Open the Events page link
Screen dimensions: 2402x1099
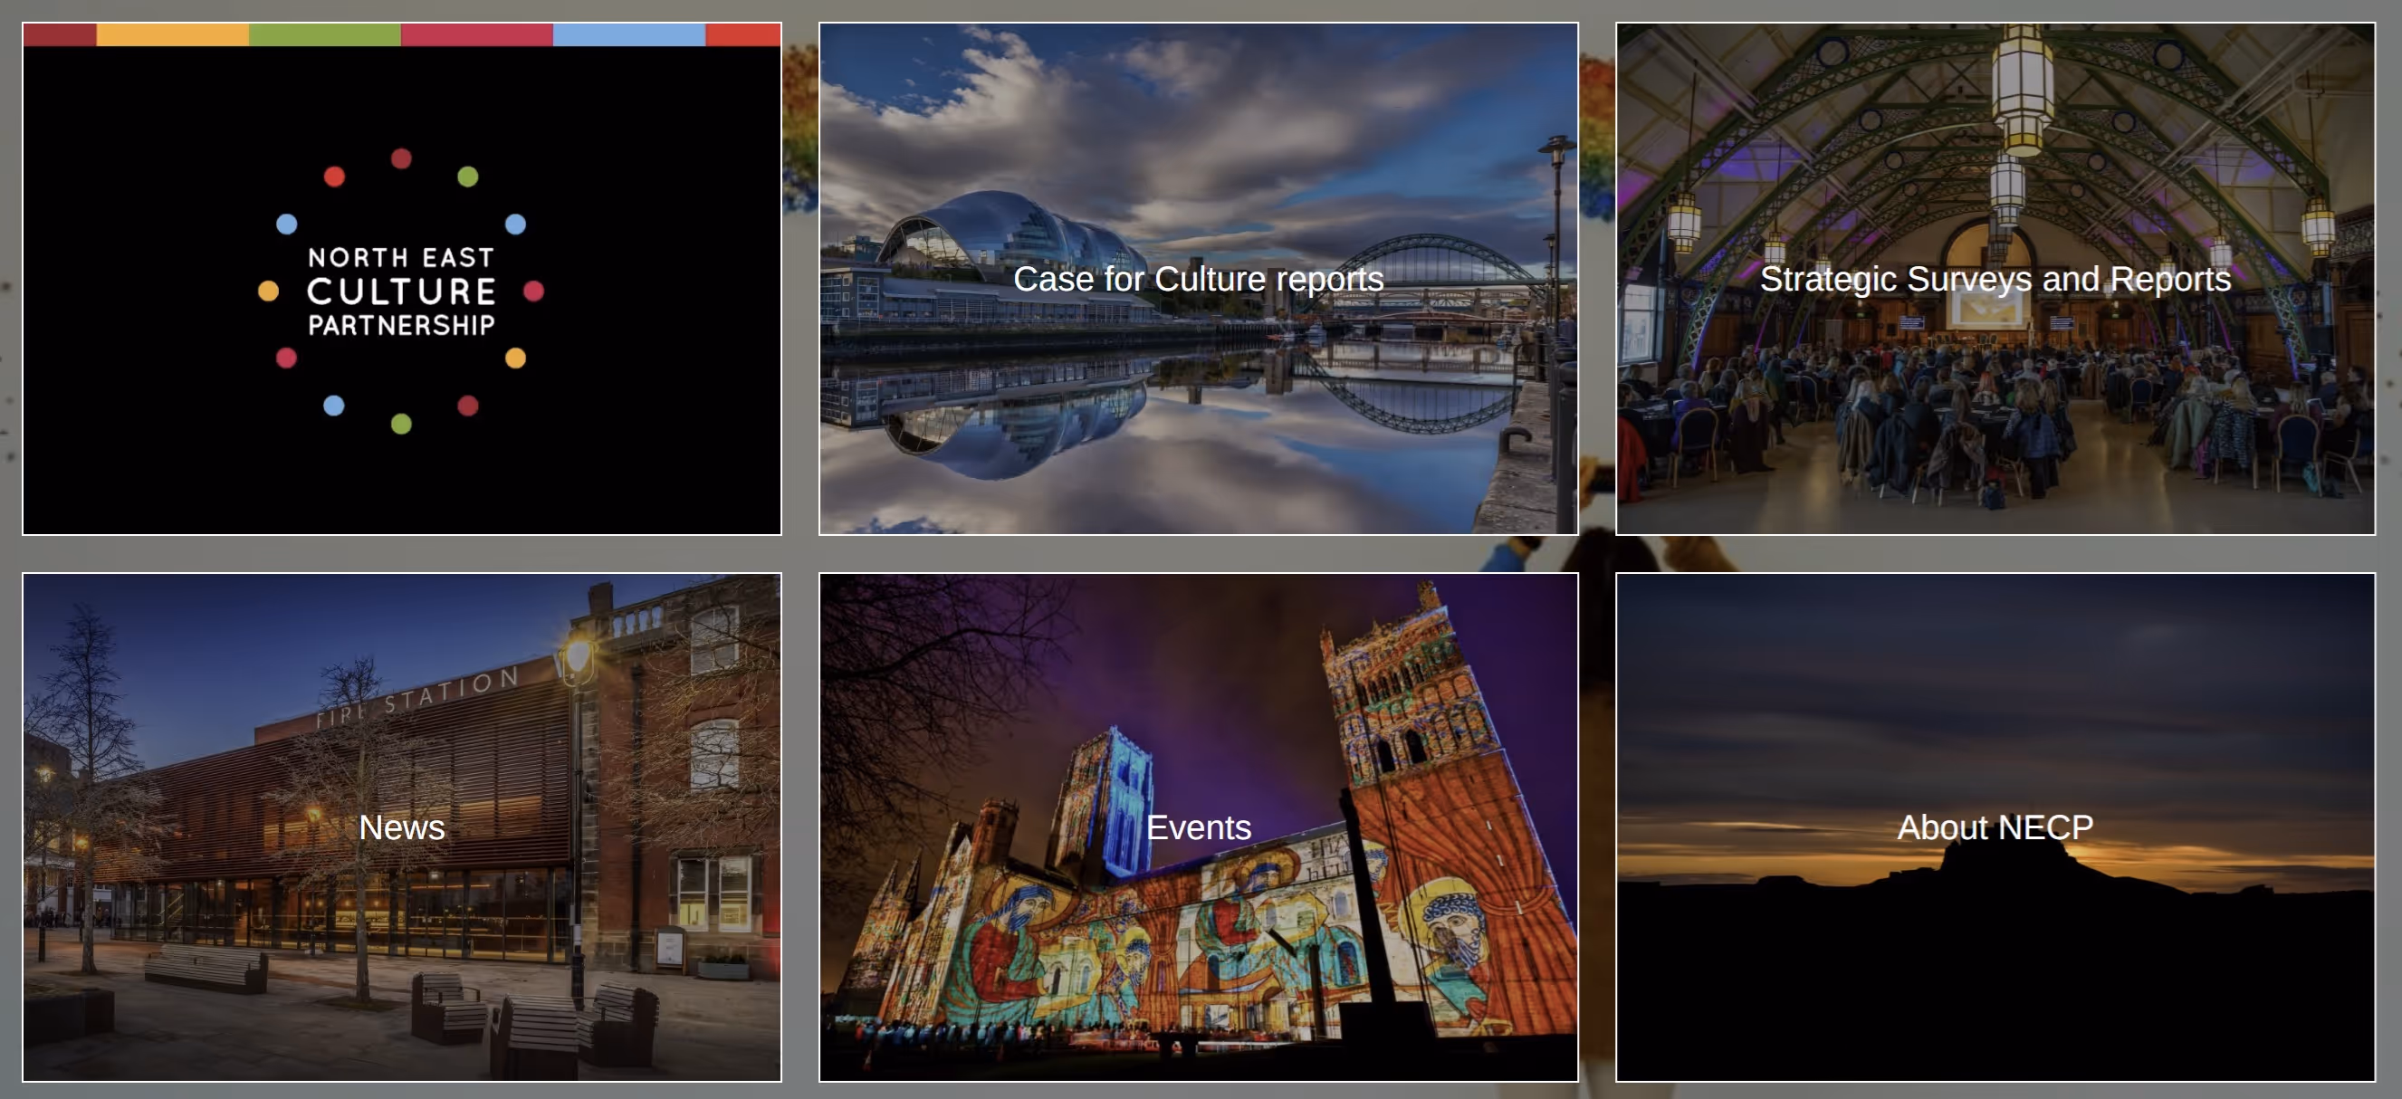1197,827
